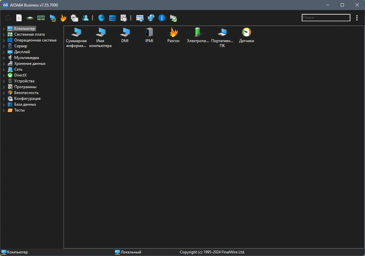Open the IPMI server icon
The height and width of the screenshot is (256, 365).
(149, 35)
